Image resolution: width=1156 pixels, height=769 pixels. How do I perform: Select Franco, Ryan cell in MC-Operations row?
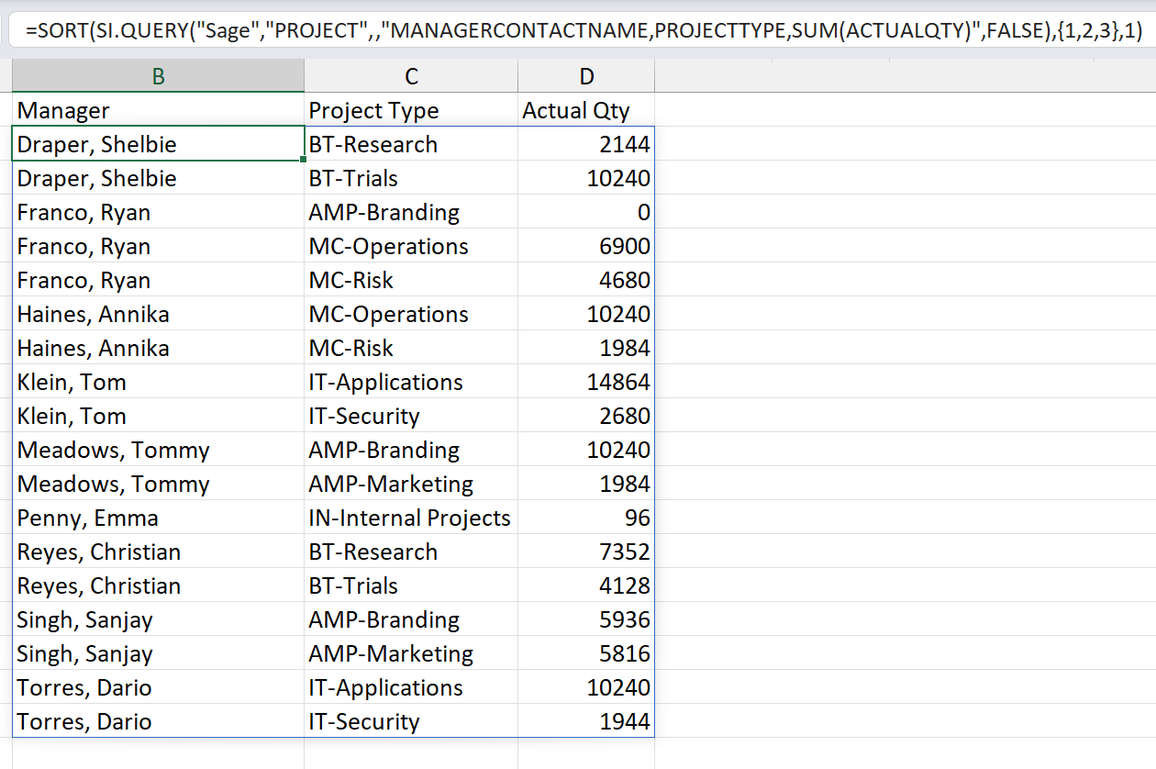click(159, 246)
